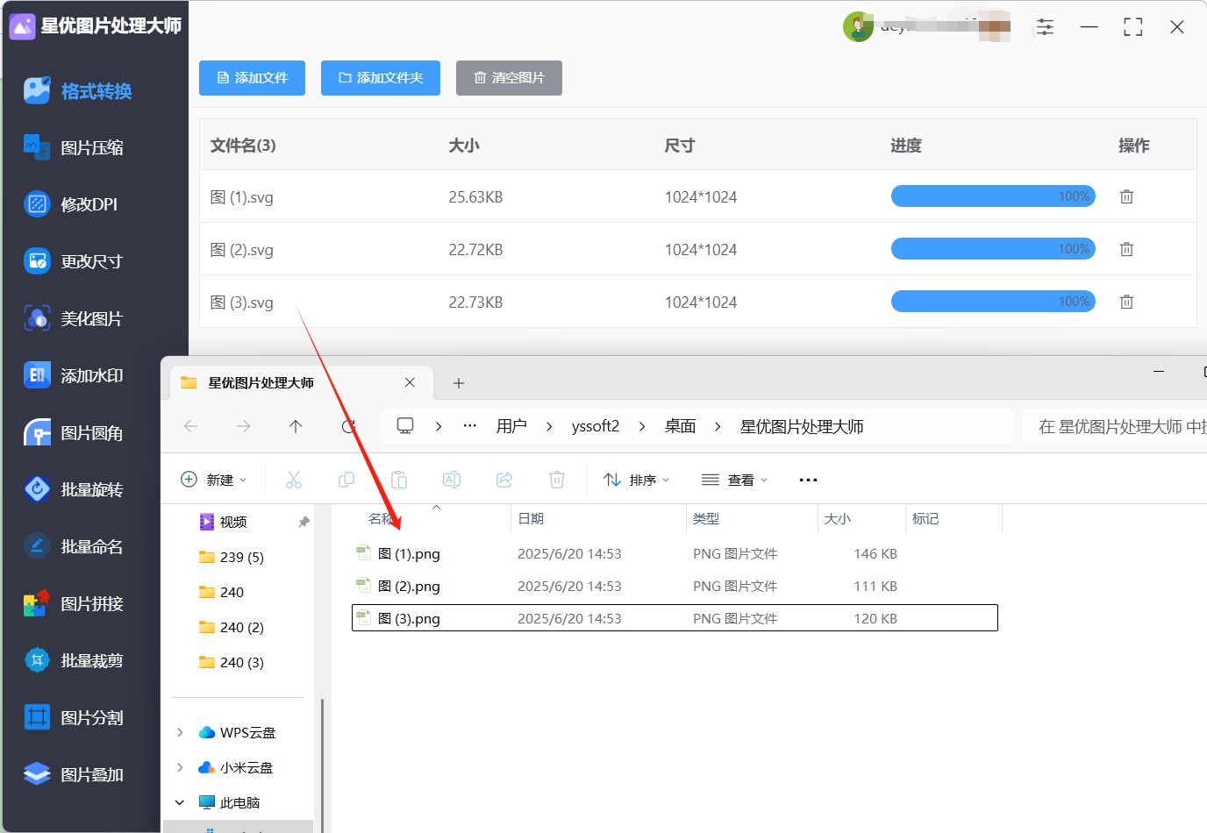Viewport: 1207px width, 833px height.
Task: Click Explorer back arrow
Action: coord(190,426)
